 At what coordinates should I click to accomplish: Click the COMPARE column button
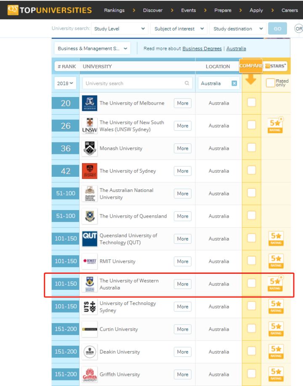tap(251, 66)
